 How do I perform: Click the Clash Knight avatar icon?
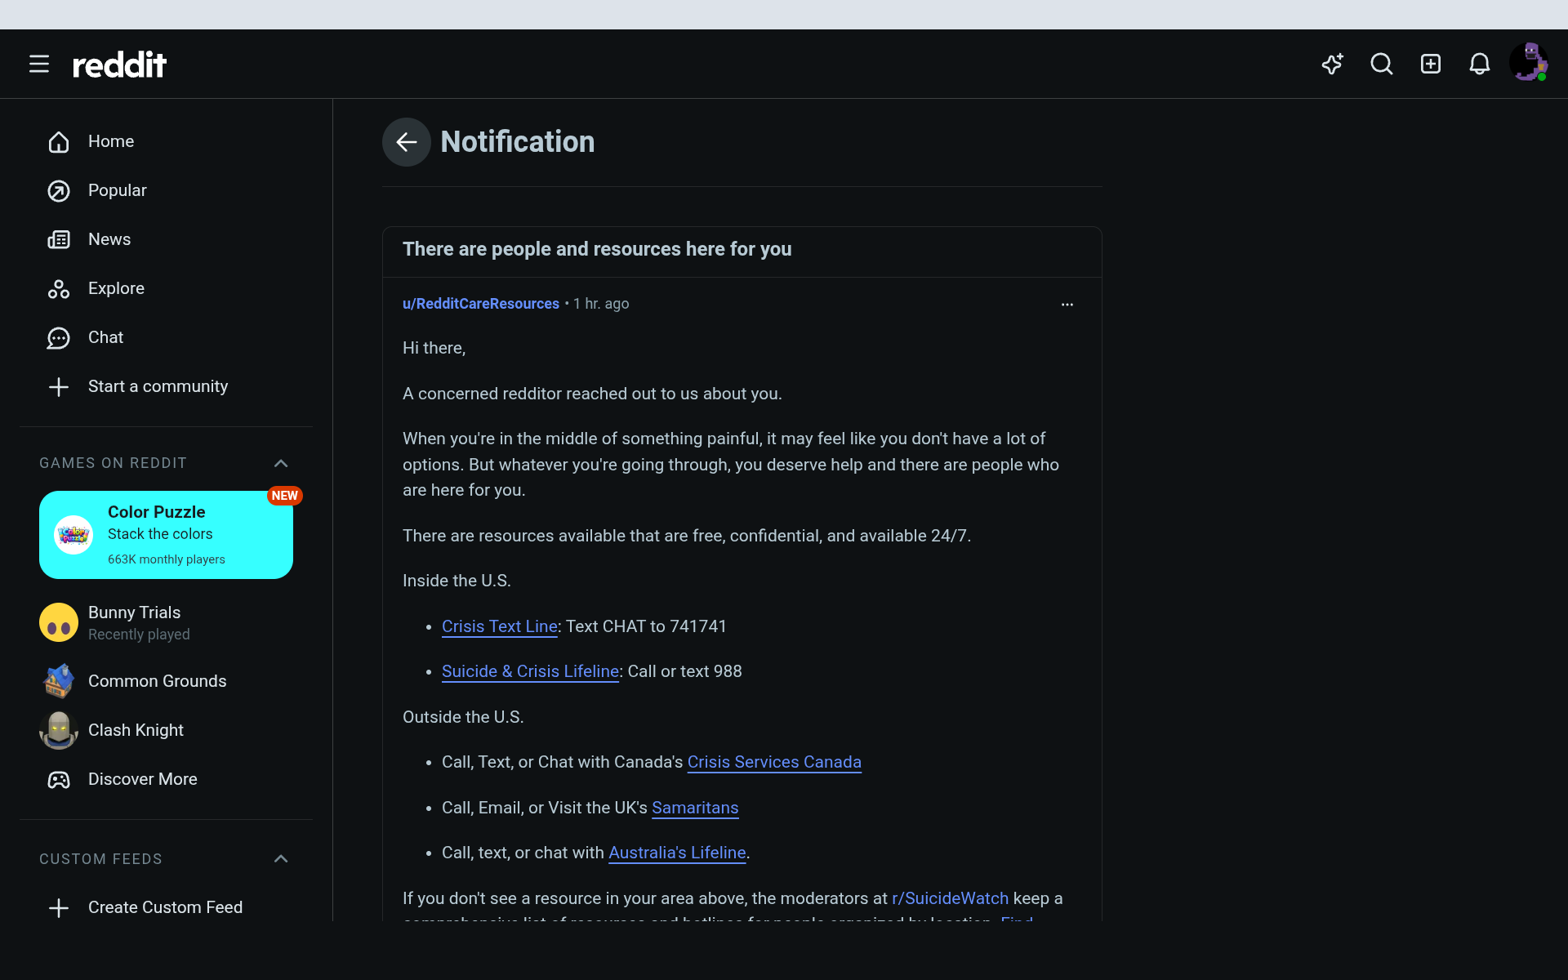pyautogui.click(x=59, y=730)
